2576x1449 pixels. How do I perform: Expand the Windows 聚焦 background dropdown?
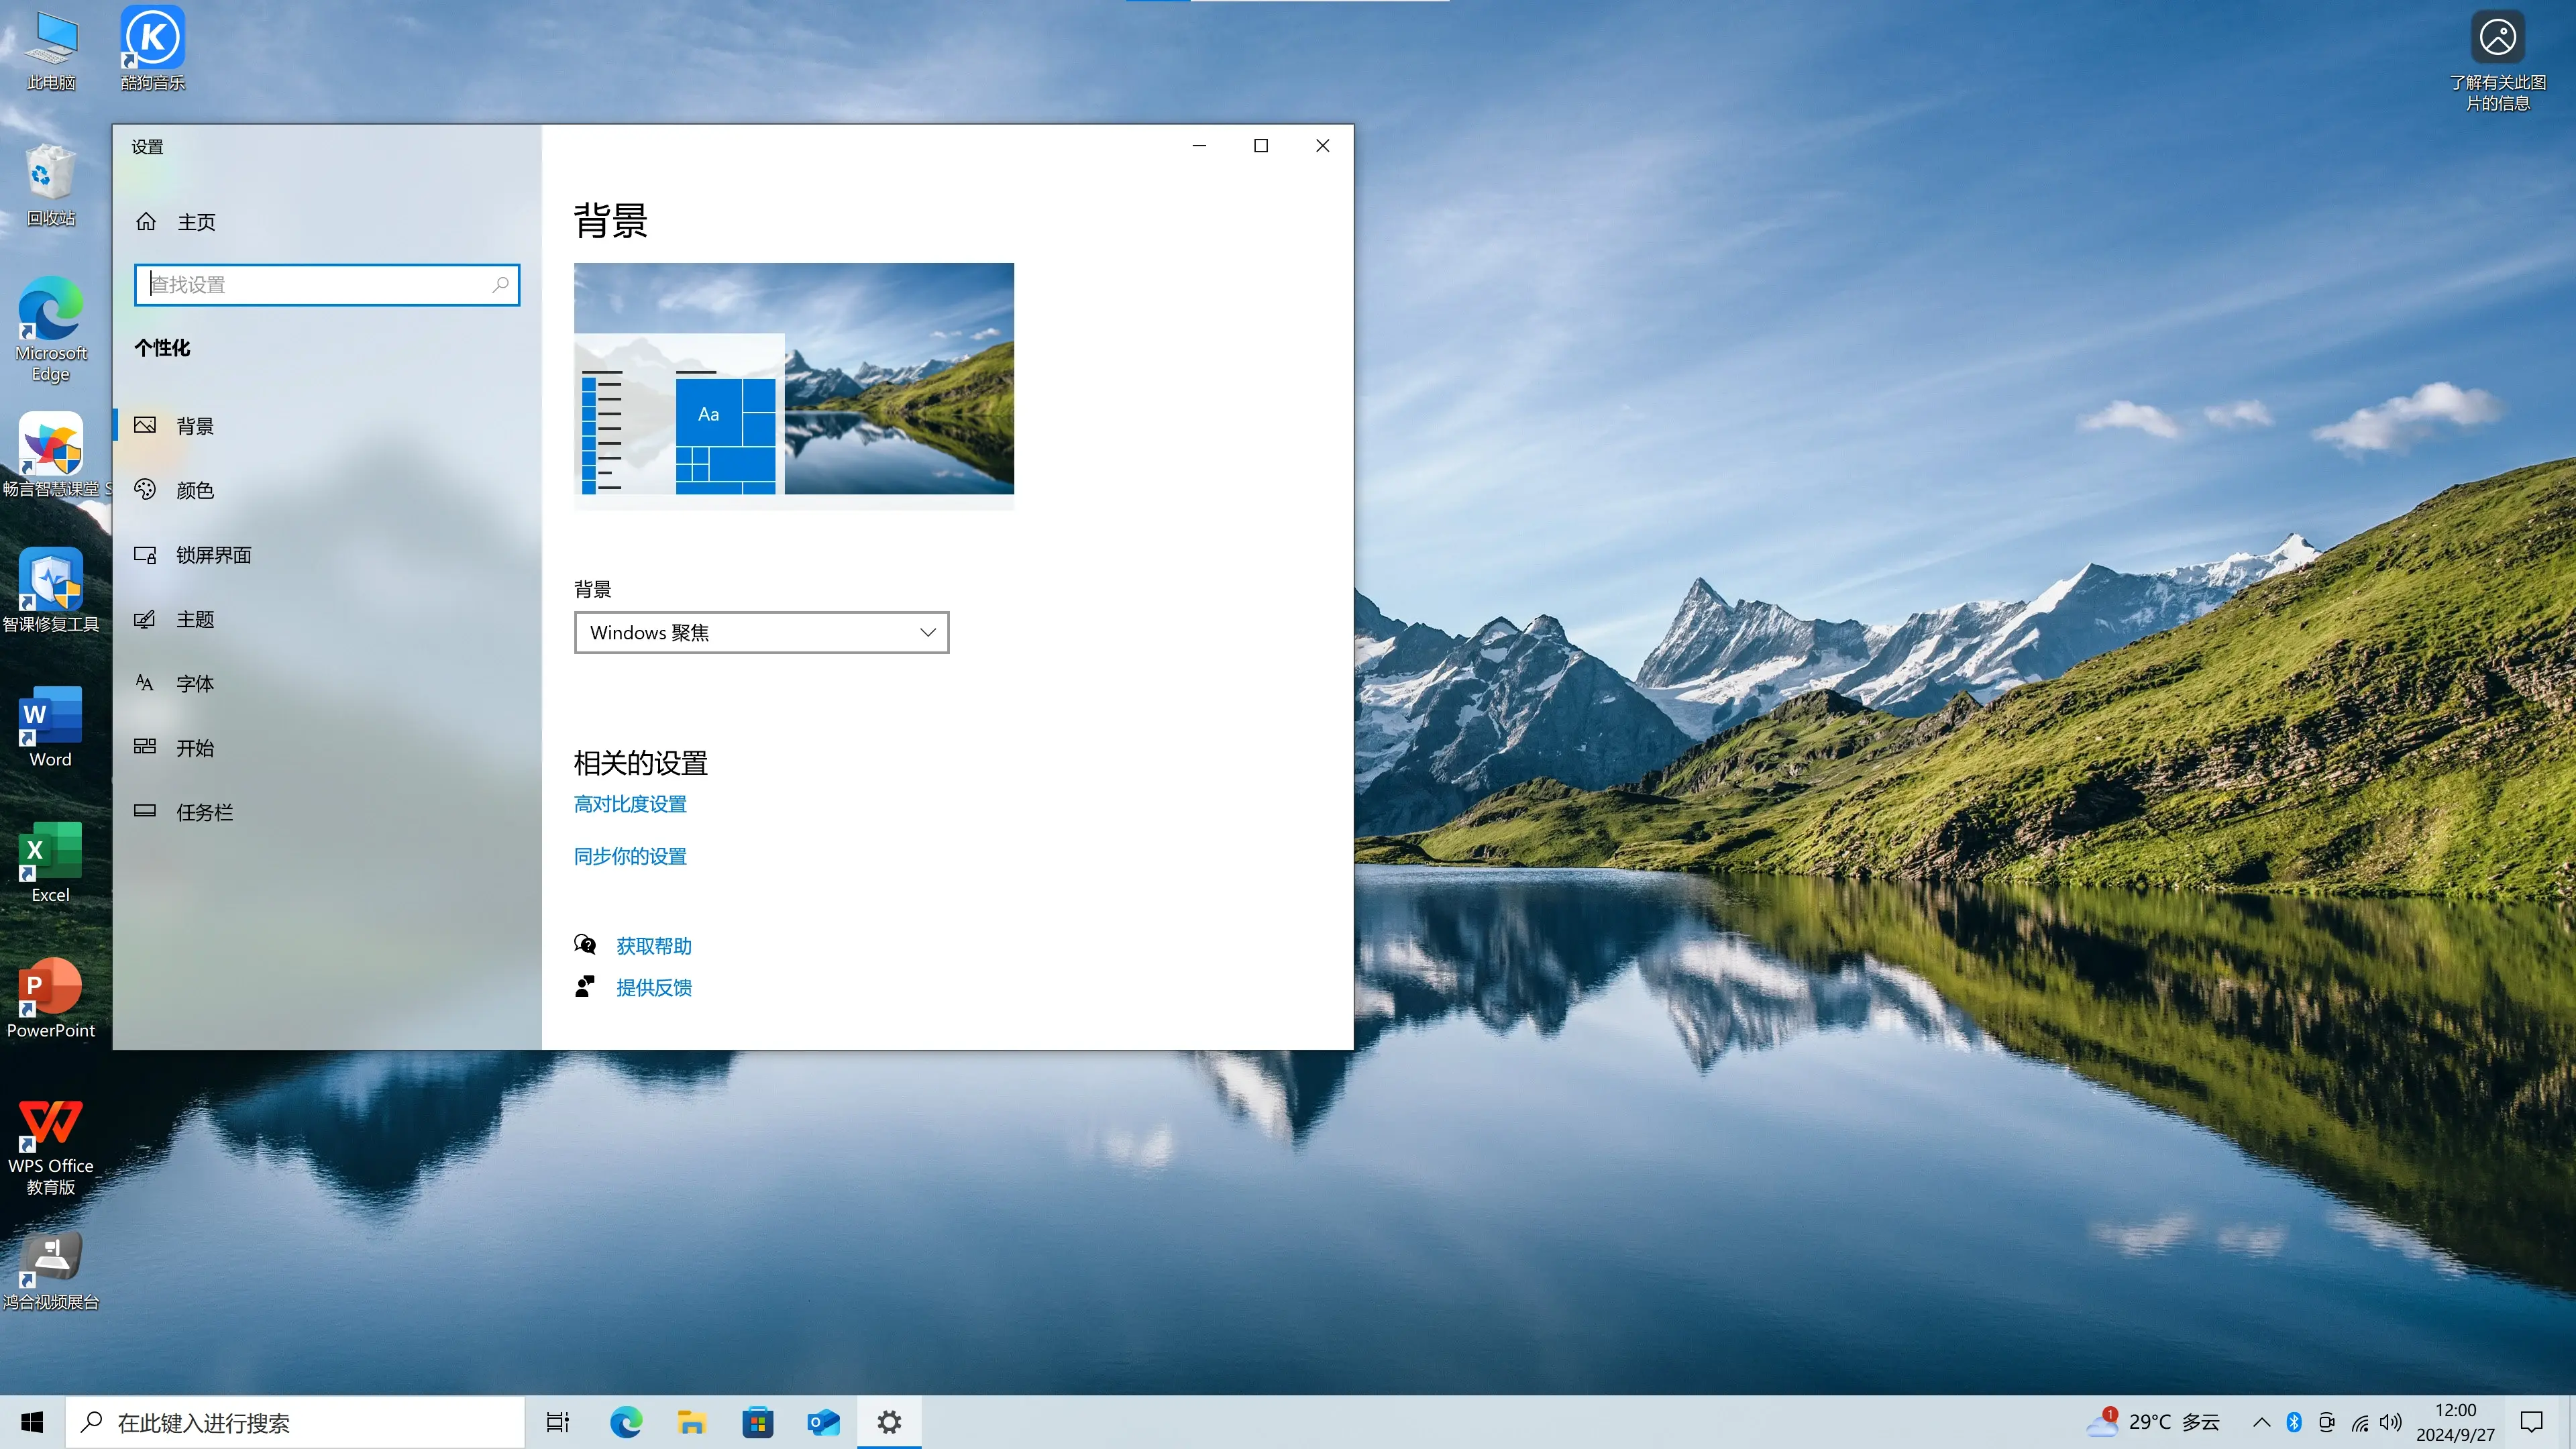[x=761, y=633]
